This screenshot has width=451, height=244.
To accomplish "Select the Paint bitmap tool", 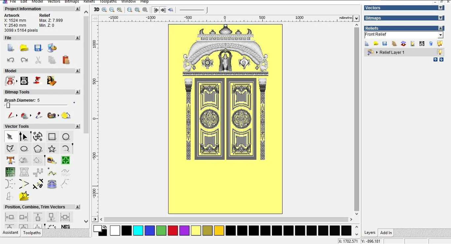I will point(10,116).
